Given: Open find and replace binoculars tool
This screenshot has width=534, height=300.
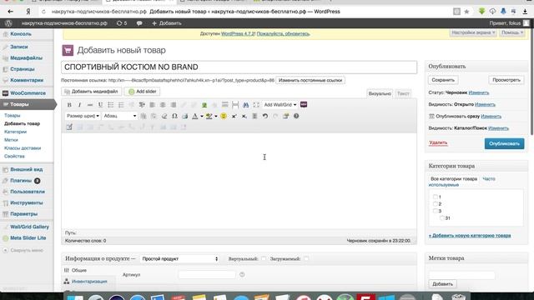Looking at the screenshot, I should tap(245, 105).
